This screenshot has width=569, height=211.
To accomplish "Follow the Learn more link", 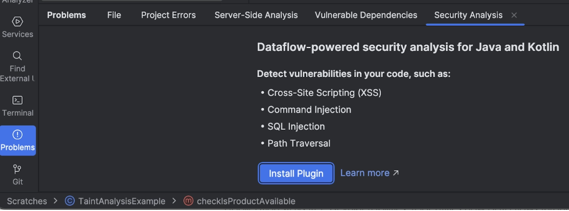I will point(370,173).
